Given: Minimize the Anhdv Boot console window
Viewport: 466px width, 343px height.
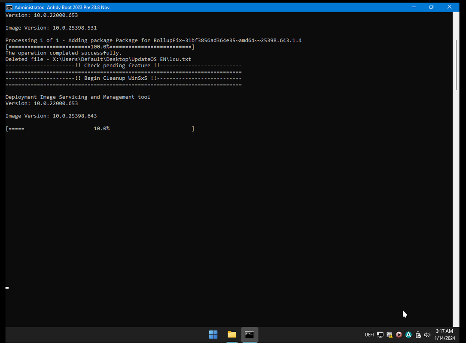Looking at the screenshot, I should click(x=414, y=7).
